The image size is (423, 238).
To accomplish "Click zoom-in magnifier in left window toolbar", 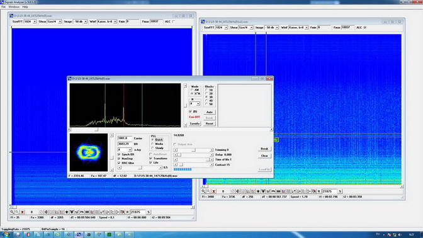I will click(12, 212).
